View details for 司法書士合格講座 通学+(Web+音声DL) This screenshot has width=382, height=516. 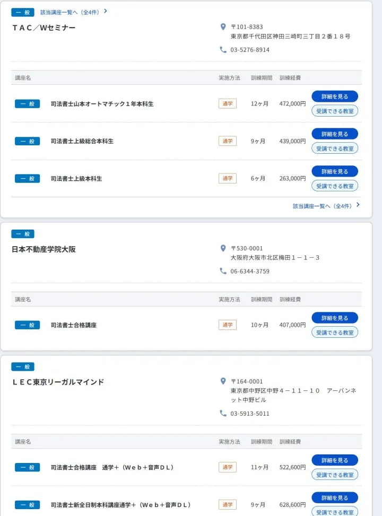(x=335, y=460)
